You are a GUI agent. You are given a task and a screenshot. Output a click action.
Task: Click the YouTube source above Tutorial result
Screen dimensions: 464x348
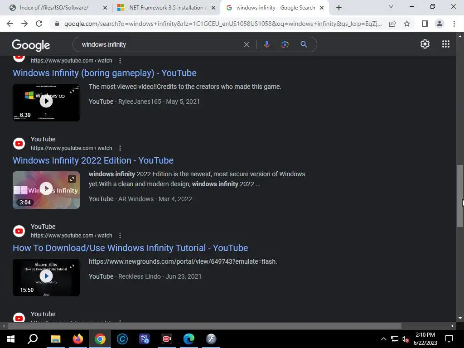coord(43,227)
